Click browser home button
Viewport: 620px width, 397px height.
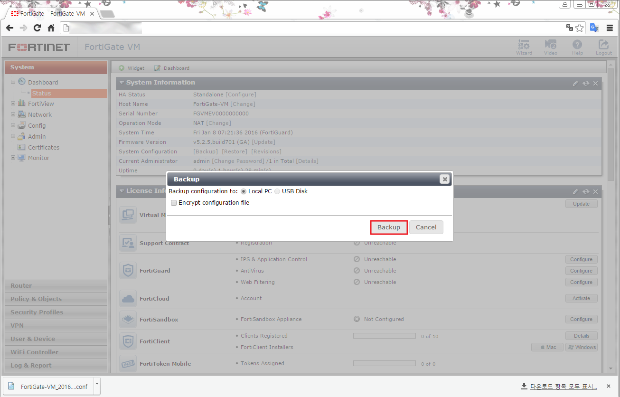pos(51,28)
